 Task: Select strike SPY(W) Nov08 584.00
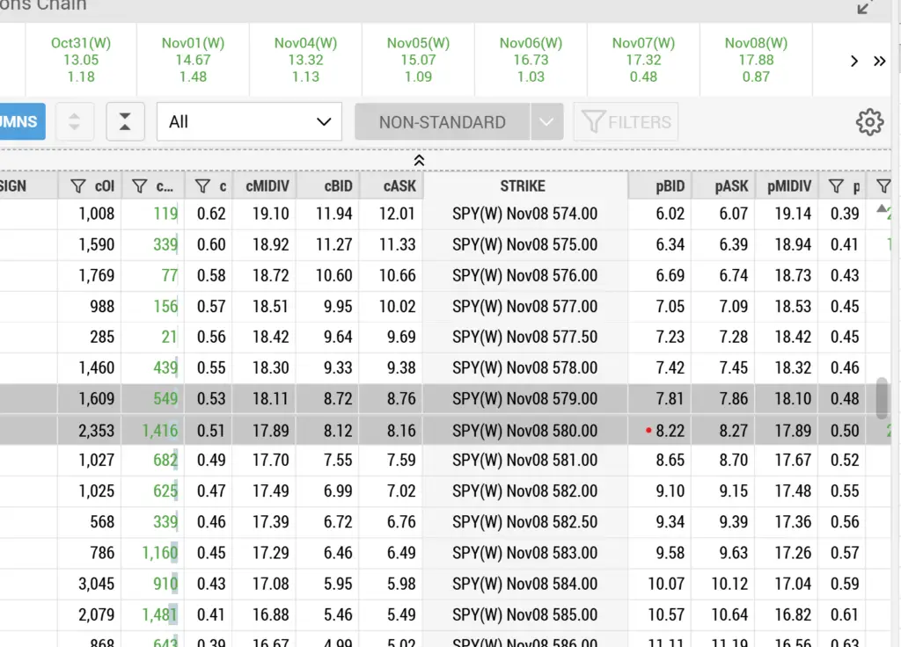pos(524,585)
